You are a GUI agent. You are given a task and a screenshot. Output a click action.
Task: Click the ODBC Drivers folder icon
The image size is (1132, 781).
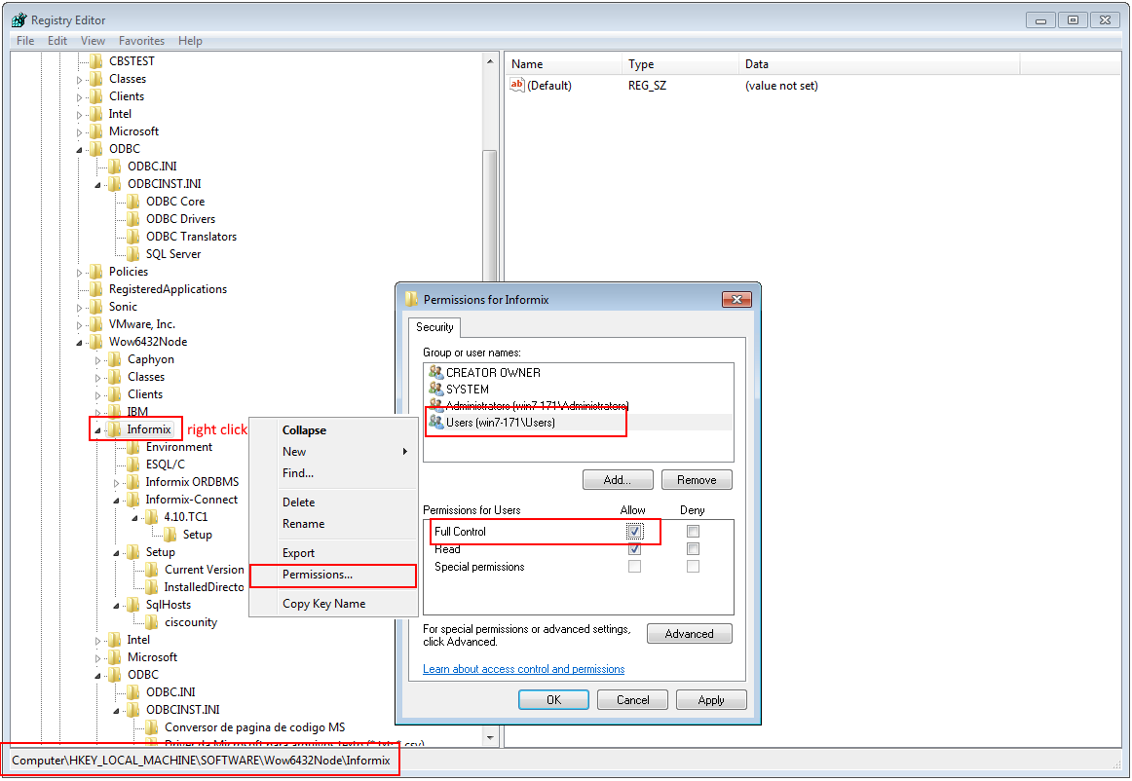[133, 219]
